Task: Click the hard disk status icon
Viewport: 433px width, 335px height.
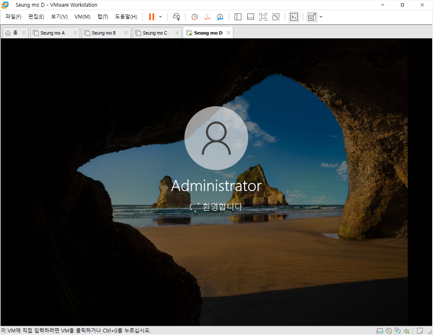Action: tap(380, 331)
